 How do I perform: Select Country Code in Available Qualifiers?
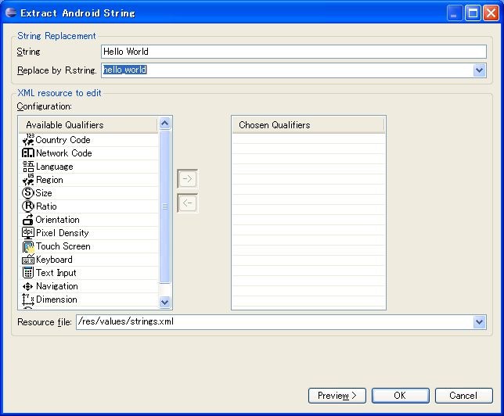coord(88,140)
